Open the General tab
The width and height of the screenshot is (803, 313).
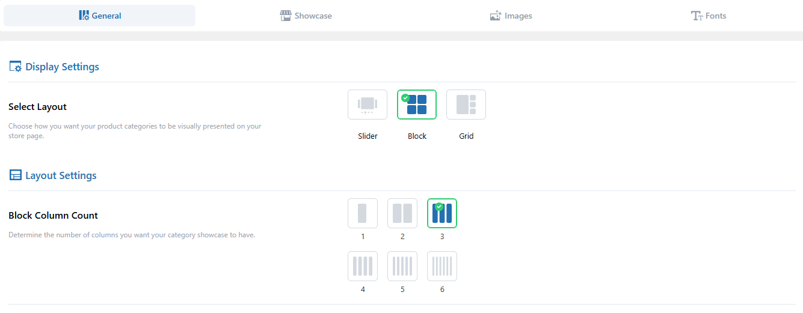(x=99, y=16)
